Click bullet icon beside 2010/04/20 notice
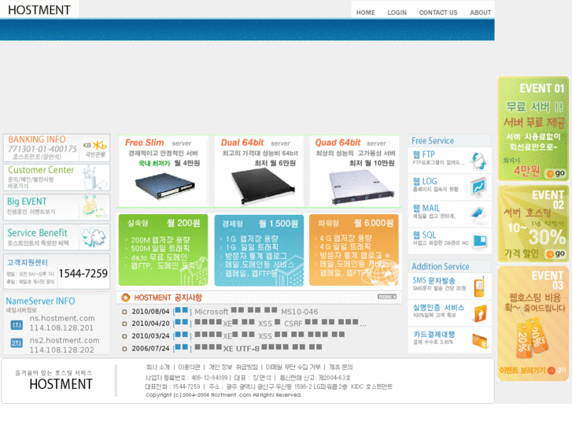This screenshot has width=572, height=429. point(124,324)
